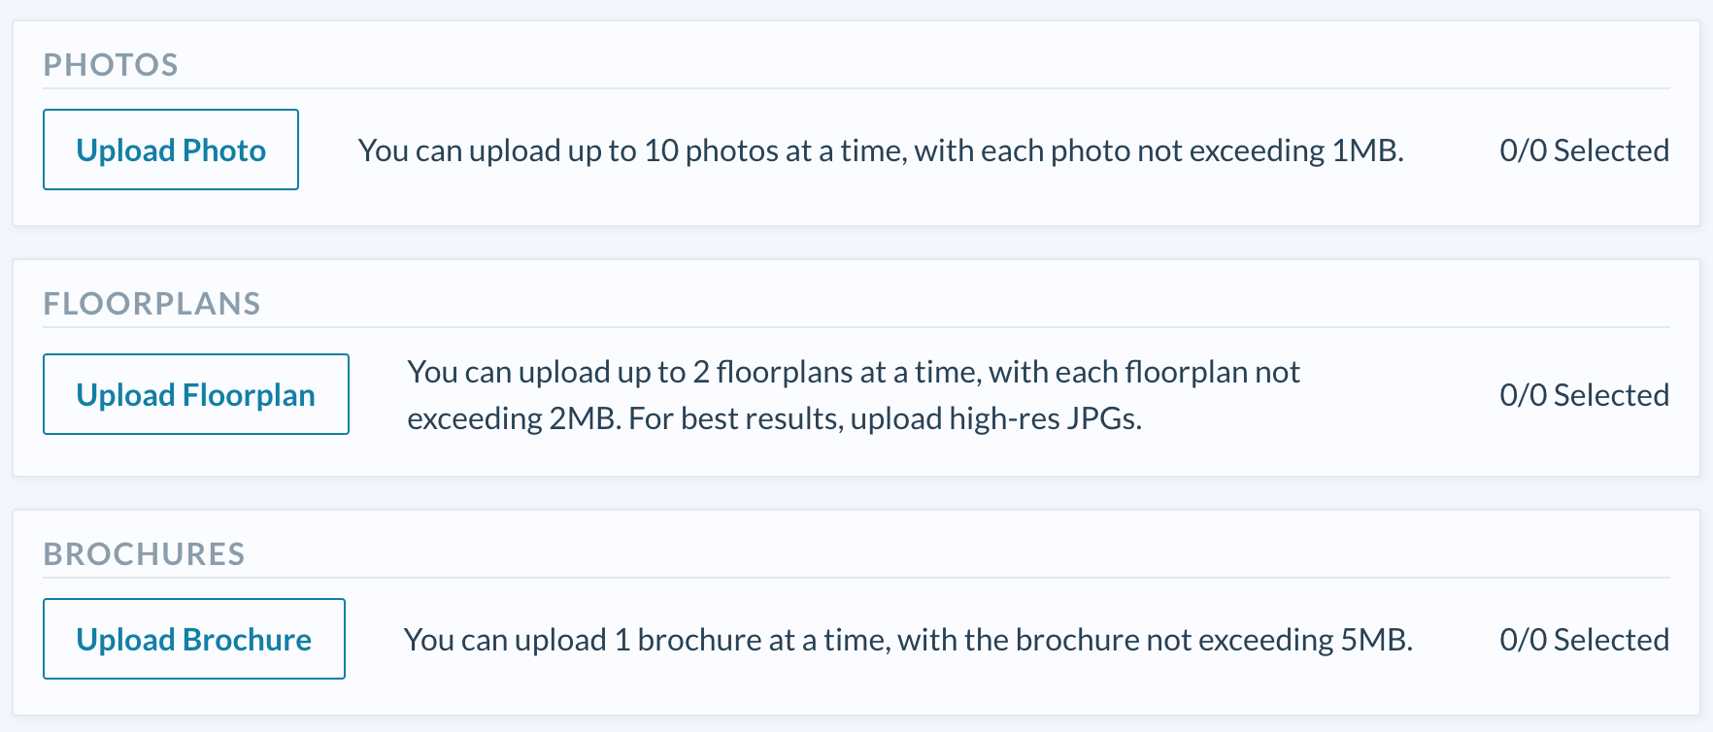Viewport: 1713px width, 732px height.
Task: Click the brochure 5MB limit text
Action: pyautogui.click(x=909, y=639)
